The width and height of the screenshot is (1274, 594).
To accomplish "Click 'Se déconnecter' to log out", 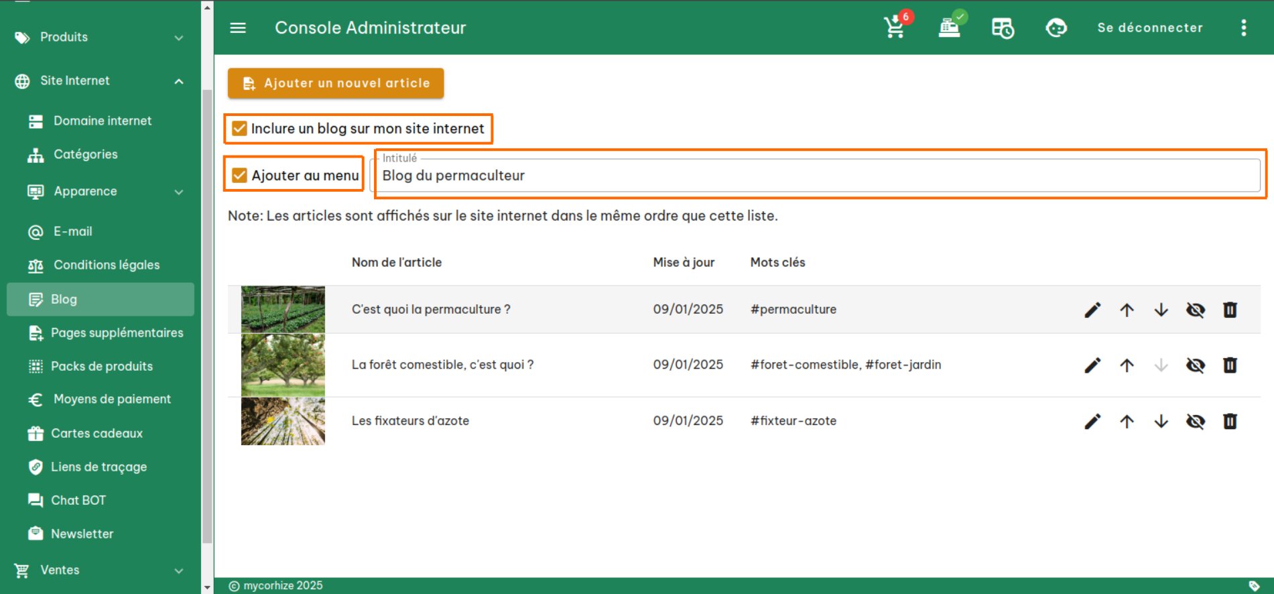I will [1149, 27].
